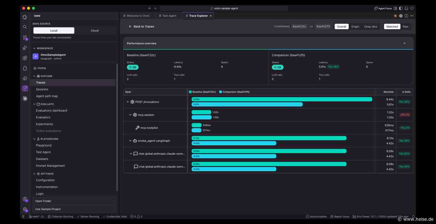Open the Manage gear icon in activity bar
This screenshot has height=224, width=436.
click(x=25, y=210)
